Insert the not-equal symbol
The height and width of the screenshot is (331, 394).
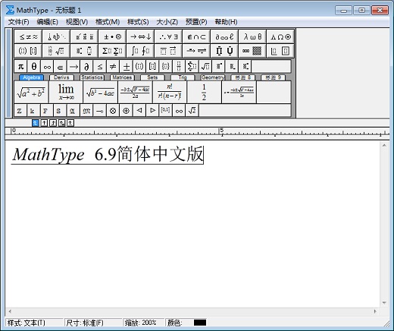(x=113, y=67)
